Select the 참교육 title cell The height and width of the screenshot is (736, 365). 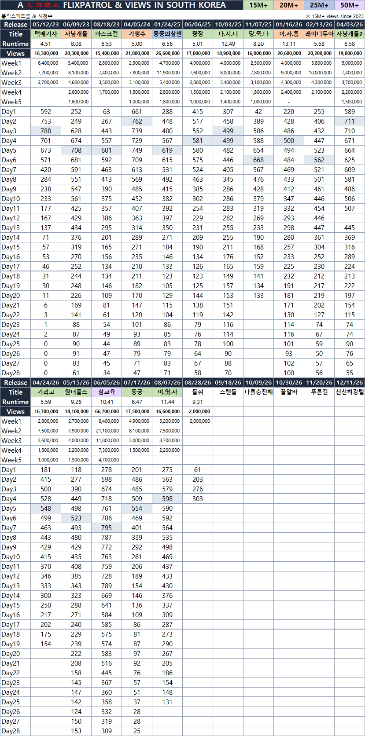tap(107, 392)
